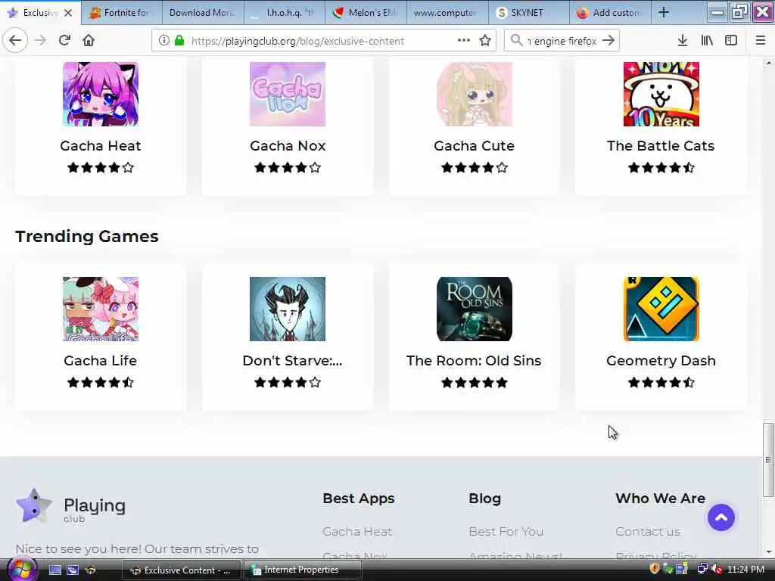Image resolution: width=775 pixels, height=581 pixels.
Task: Click the Gacha Life card title
Action: (101, 361)
